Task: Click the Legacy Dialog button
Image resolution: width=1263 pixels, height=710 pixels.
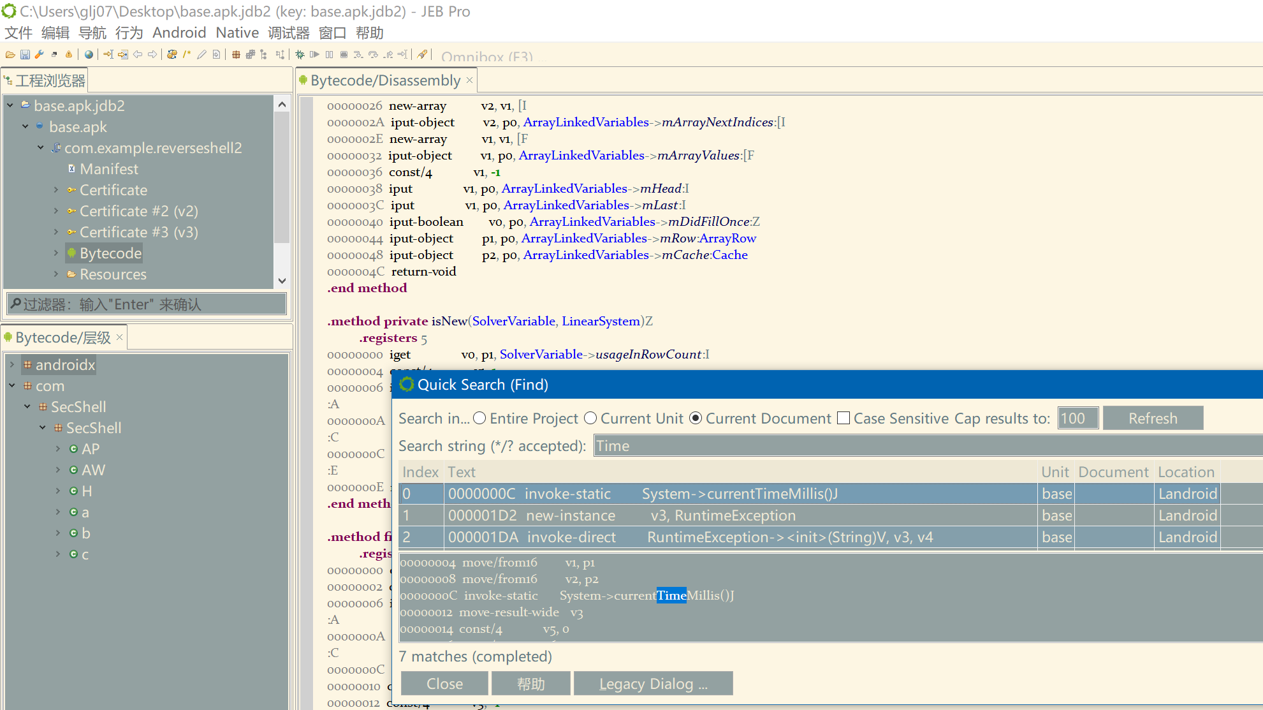Action: pyautogui.click(x=653, y=684)
